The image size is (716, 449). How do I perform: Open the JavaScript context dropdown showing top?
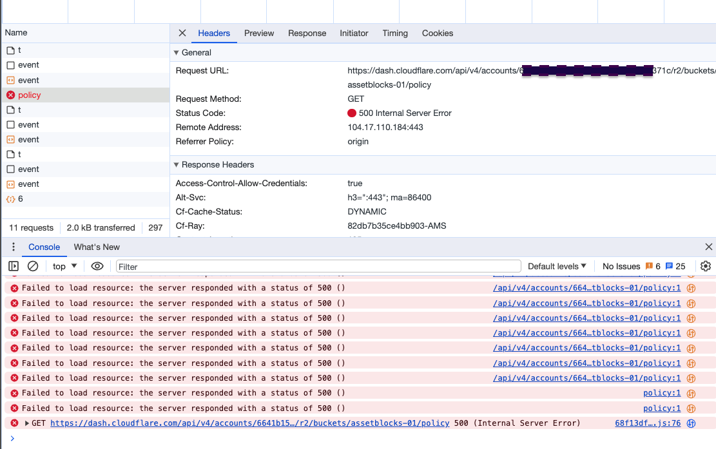tap(63, 265)
